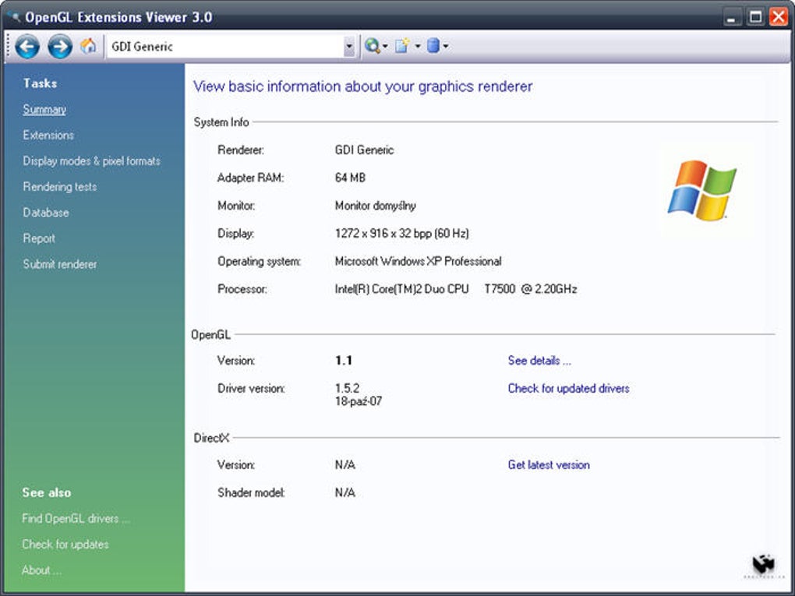Click the Operating system label
The height and width of the screenshot is (596, 795).
coord(259,262)
